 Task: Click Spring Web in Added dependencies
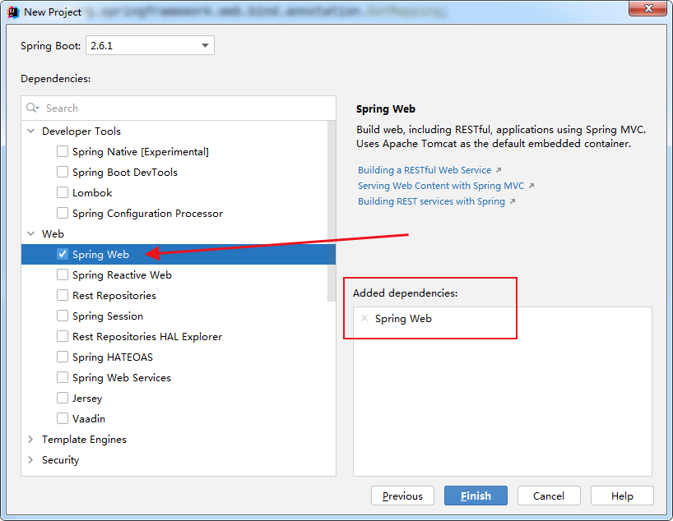(x=403, y=319)
